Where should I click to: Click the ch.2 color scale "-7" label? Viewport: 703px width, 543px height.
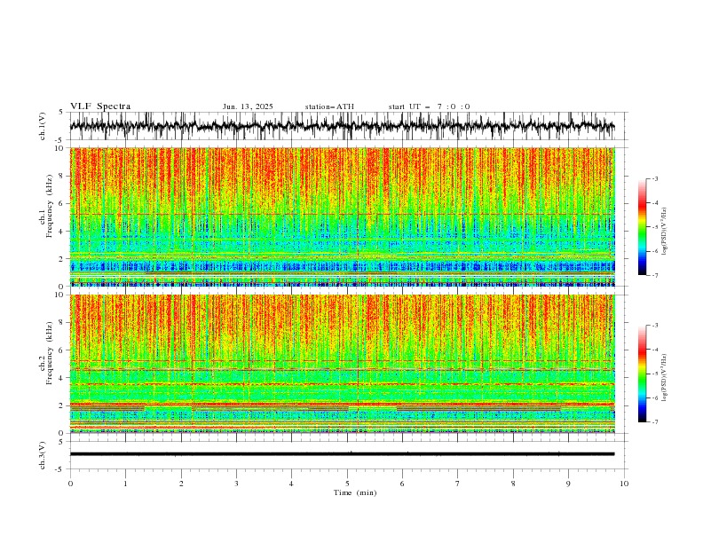coord(655,421)
